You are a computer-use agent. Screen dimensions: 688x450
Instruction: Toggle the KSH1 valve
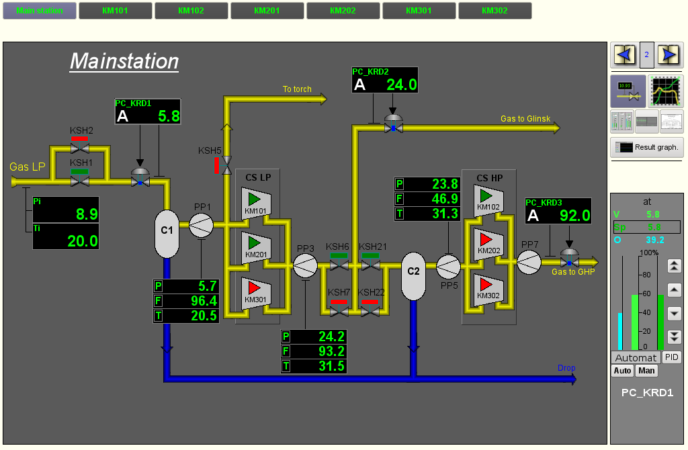click(80, 180)
